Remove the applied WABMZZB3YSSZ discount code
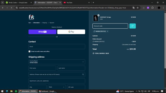 tap(107, 31)
